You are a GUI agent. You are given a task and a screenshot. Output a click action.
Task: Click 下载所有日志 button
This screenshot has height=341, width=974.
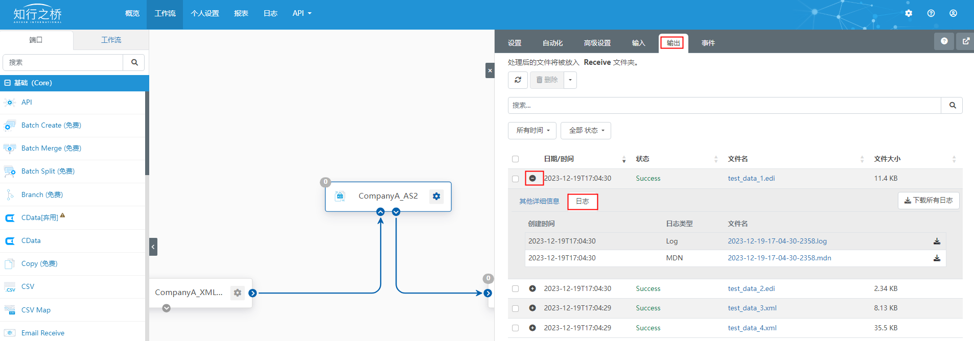(928, 201)
